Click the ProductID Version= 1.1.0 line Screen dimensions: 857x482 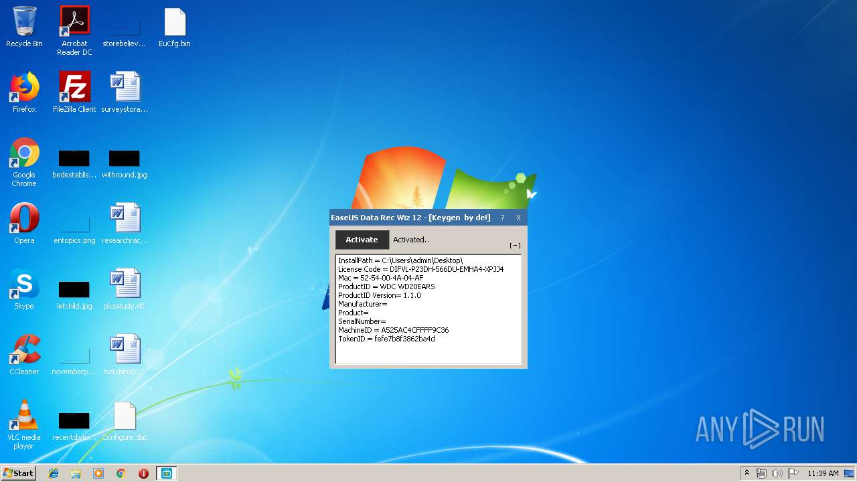(379, 295)
